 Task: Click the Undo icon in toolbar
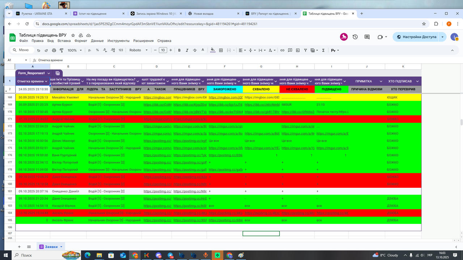pos(39,50)
